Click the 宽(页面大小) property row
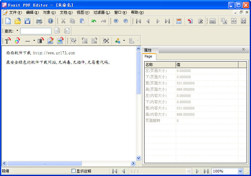The height and width of the screenshot is (176, 251). pyautogui.click(x=191, y=83)
